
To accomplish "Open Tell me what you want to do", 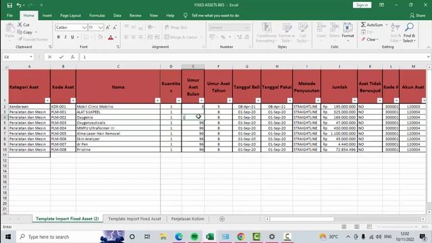I will [215, 16].
